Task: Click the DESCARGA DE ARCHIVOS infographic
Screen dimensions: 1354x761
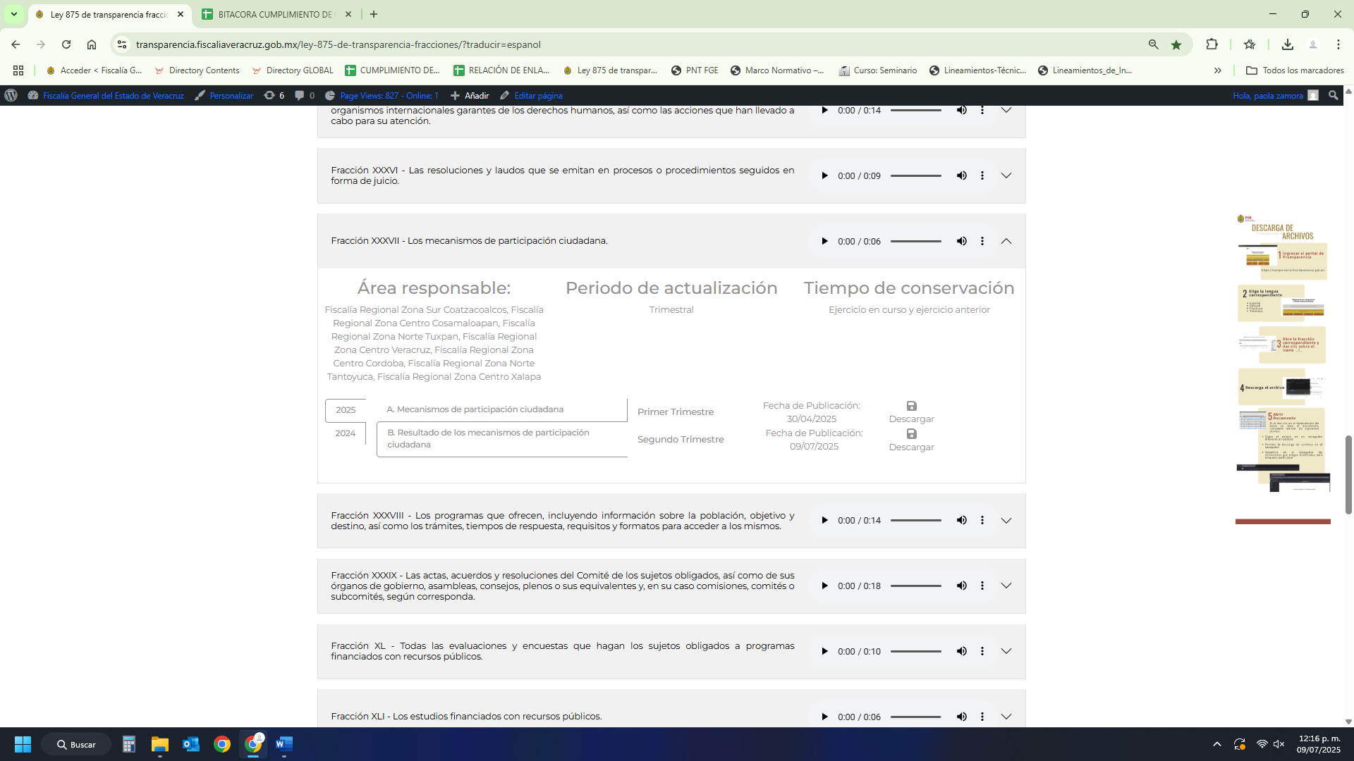Action: [1282, 352]
